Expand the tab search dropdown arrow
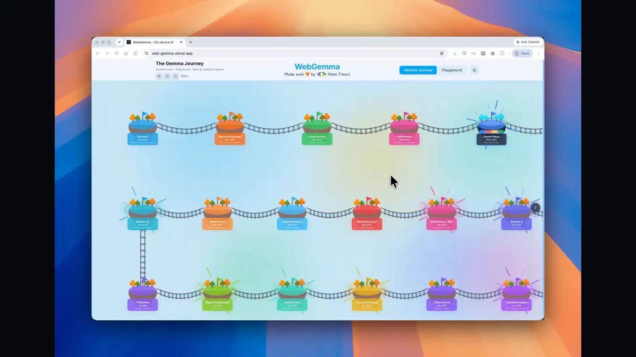Screen dimensions: 636x357 (x=119, y=42)
